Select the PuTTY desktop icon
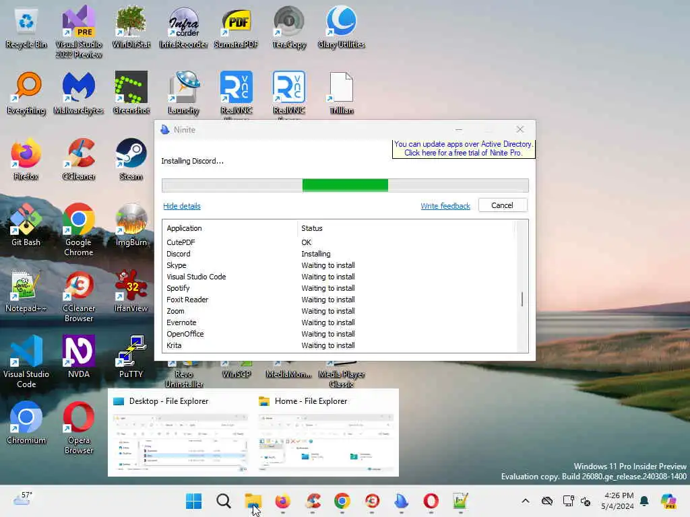 coord(131,357)
